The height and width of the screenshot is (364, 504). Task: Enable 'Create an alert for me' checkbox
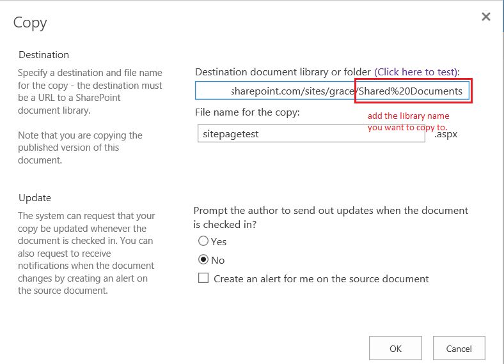(203, 278)
